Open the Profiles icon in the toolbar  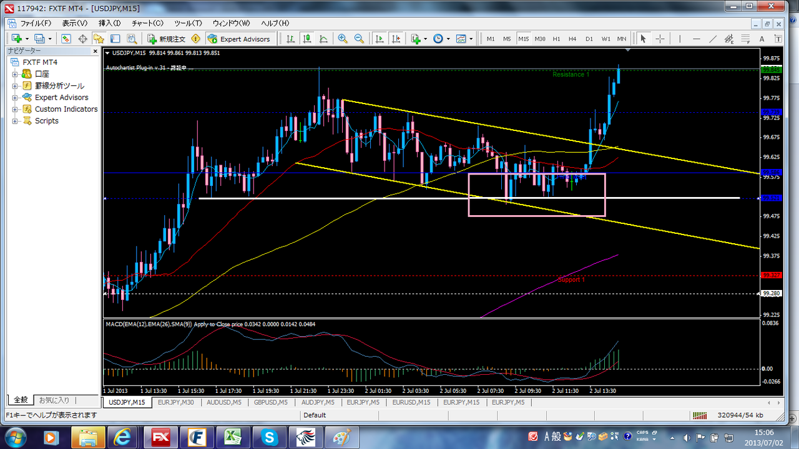pyautogui.click(x=40, y=39)
